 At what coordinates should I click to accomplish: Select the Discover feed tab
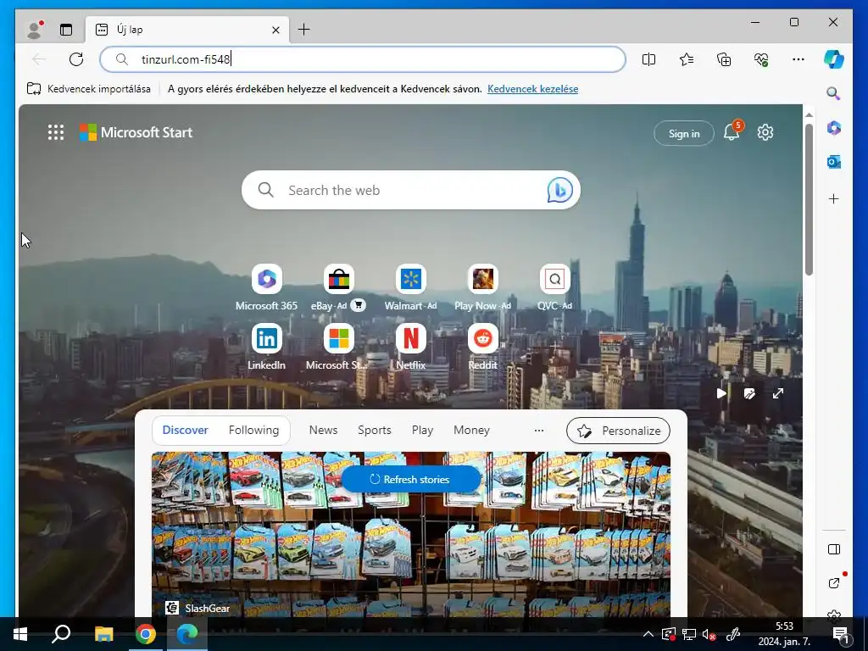(x=186, y=430)
